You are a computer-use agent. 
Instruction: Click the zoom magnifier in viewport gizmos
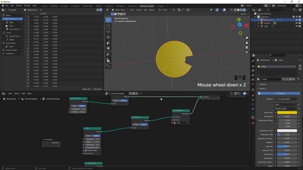click(x=247, y=38)
